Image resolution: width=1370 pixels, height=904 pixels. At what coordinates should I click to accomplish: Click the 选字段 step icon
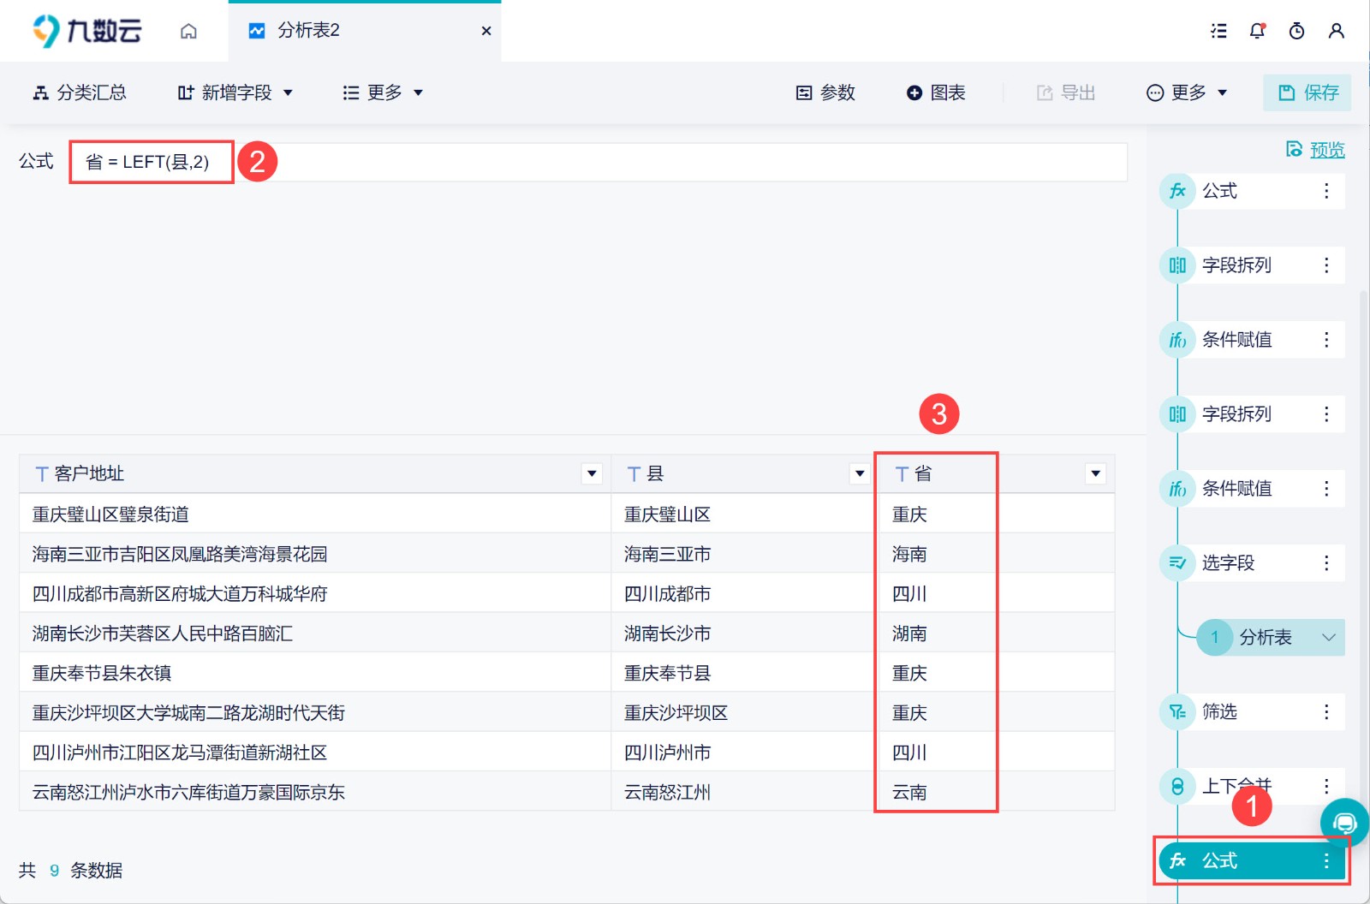pos(1177,562)
